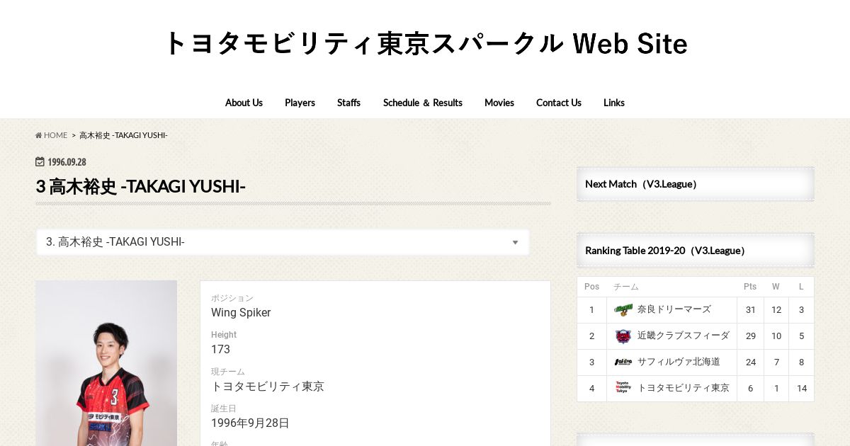
Task: Go back to HOME via breadcrumb
Action: click(x=52, y=135)
